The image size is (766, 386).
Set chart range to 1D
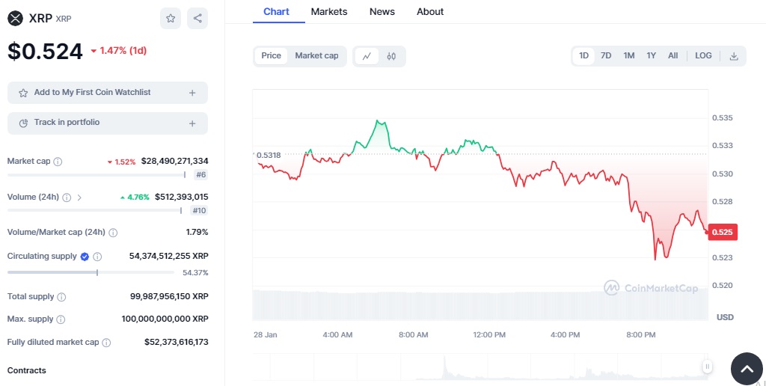(x=583, y=55)
